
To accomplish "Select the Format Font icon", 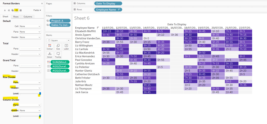I will point(5,10).
